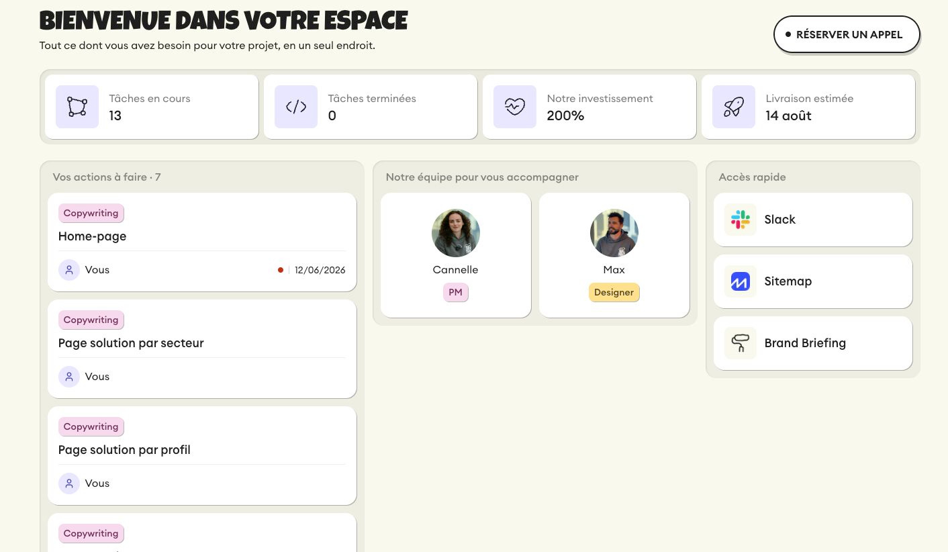Click the paint roller Brand Briefing icon
Screen dimensions: 948x552
[741, 343]
